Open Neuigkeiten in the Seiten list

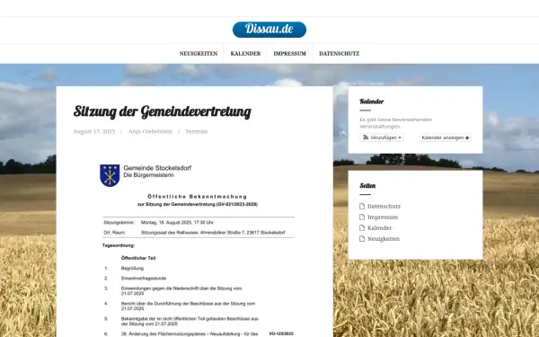point(384,239)
